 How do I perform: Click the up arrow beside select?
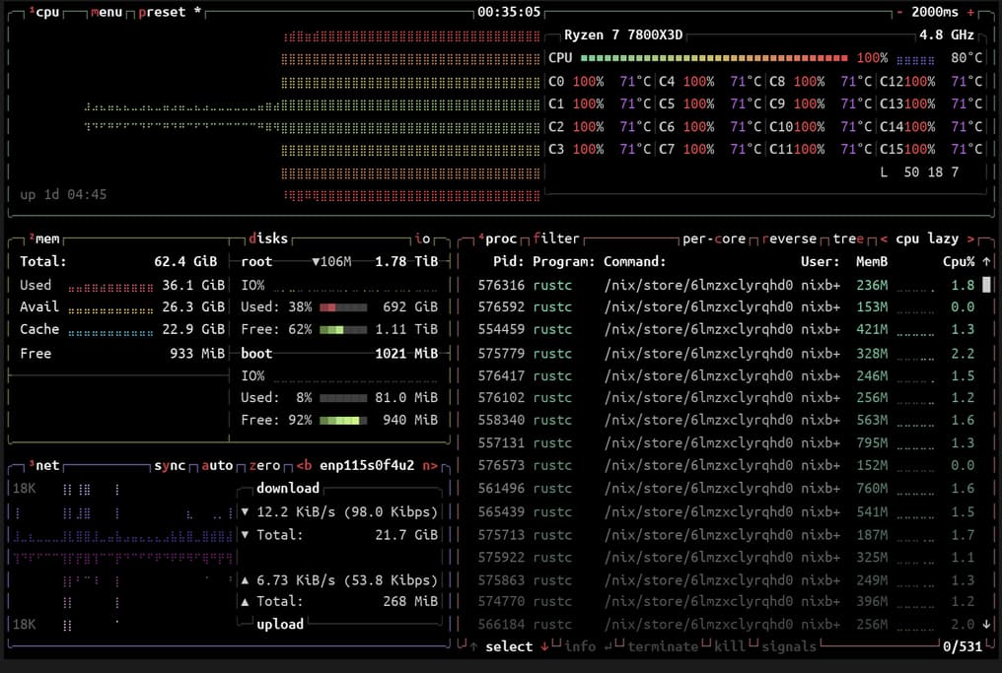(473, 646)
